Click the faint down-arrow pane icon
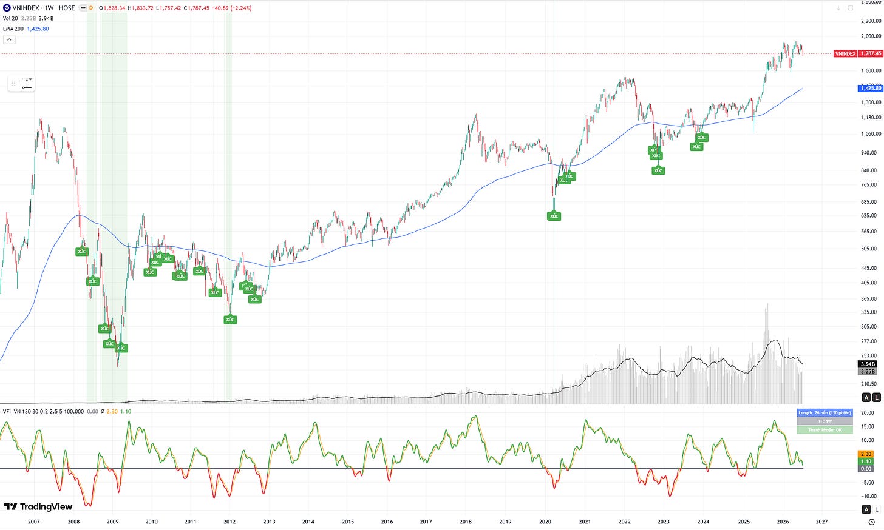The image size is (884, 530). [x=838, y=8]
